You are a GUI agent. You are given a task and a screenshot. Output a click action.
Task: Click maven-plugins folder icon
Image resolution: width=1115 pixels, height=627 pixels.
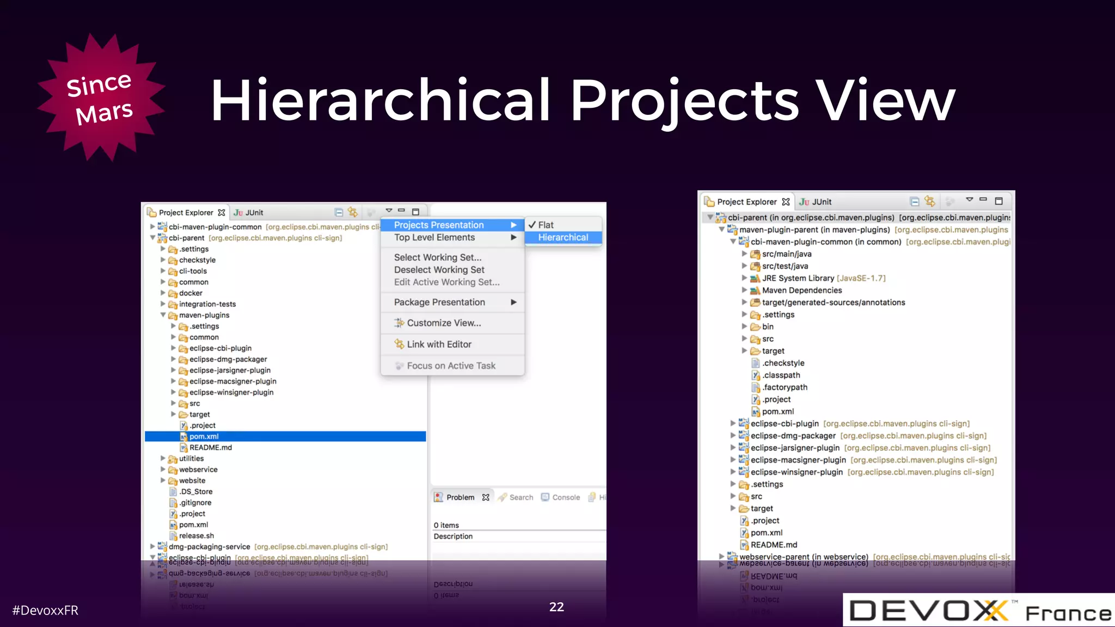coord(173,316)
